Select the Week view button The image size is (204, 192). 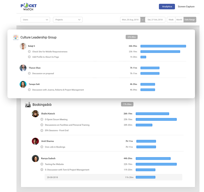tap(171, 20)
